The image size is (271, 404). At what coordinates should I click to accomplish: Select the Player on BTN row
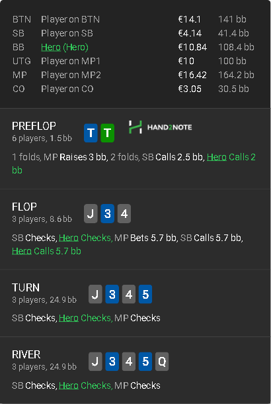coord(134,19)
